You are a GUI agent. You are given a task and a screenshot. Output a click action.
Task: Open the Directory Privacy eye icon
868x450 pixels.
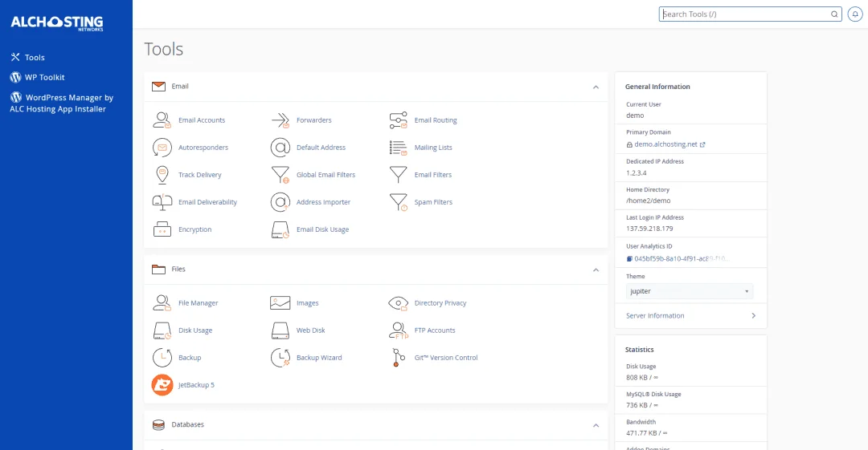tap(398, 303)
